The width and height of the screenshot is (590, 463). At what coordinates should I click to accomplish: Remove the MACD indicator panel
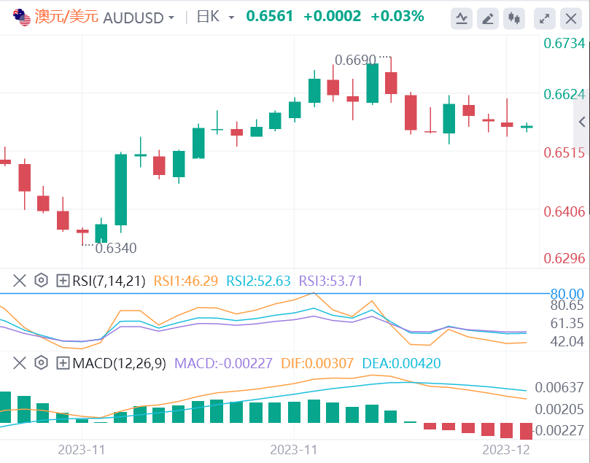click(x=20, y=363)
